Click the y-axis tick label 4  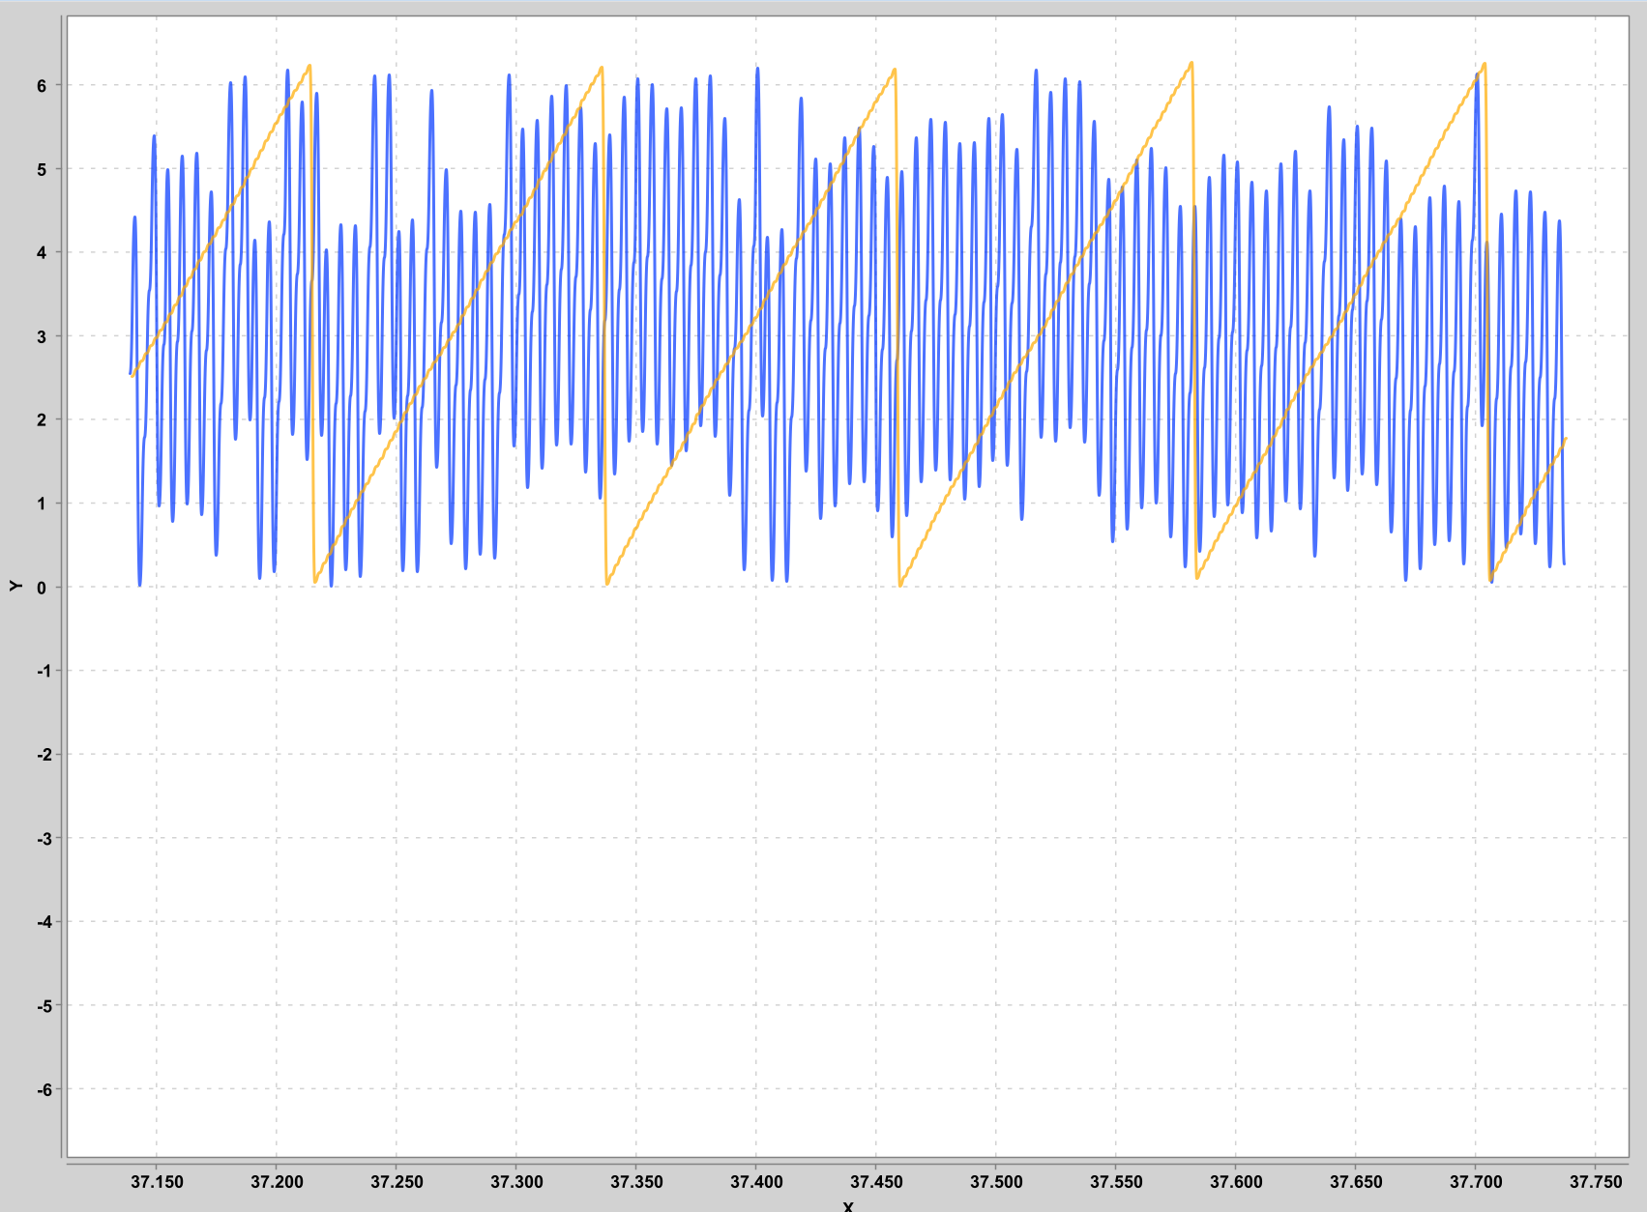point(42,252)
